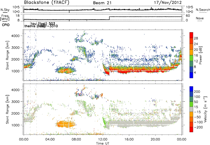Click the "Time UT" axis label
This screenshot has width=210, height=145.
tap(103, 143)
